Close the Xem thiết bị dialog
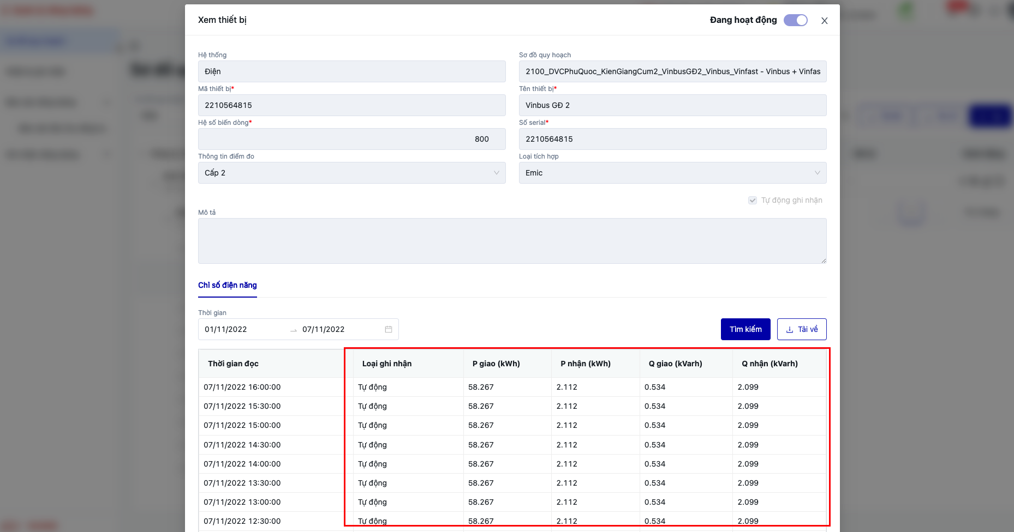 click(824, 21)
